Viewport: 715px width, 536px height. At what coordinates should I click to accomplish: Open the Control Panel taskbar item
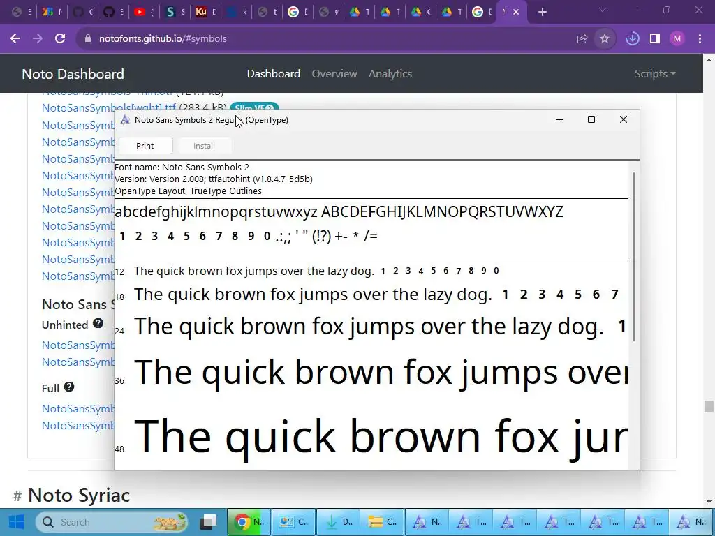(294, 522)
